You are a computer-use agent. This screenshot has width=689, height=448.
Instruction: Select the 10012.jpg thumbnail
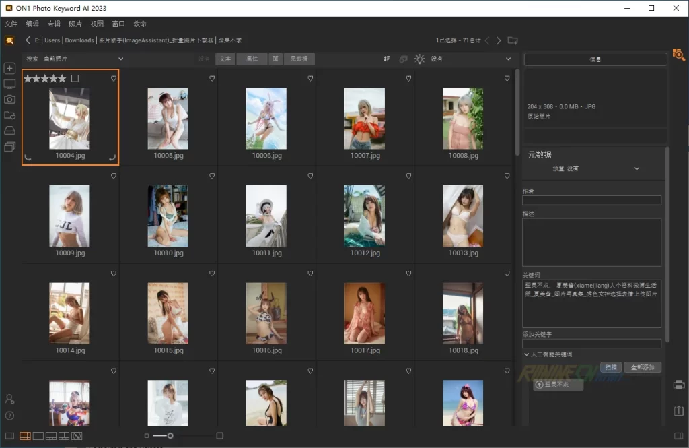(x=365, y=216)
